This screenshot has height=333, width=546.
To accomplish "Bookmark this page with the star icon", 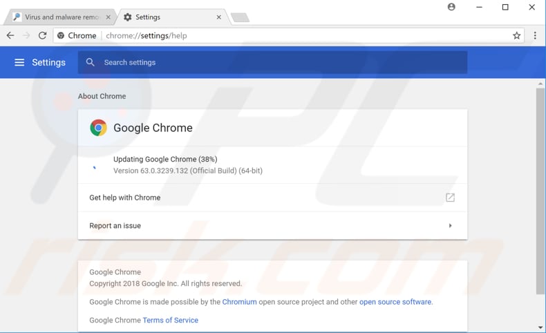I will point(517,35).
